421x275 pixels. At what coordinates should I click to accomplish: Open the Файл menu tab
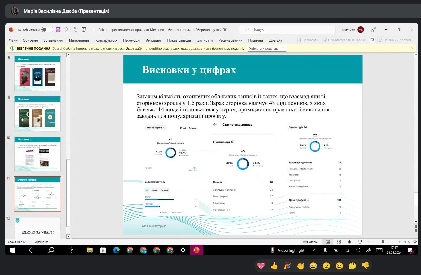coord(13,40)
